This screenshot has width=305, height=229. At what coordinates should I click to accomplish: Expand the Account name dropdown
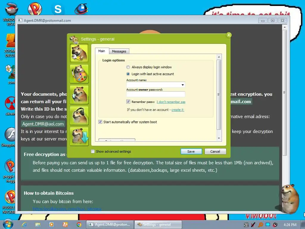[x=183, y=85]
